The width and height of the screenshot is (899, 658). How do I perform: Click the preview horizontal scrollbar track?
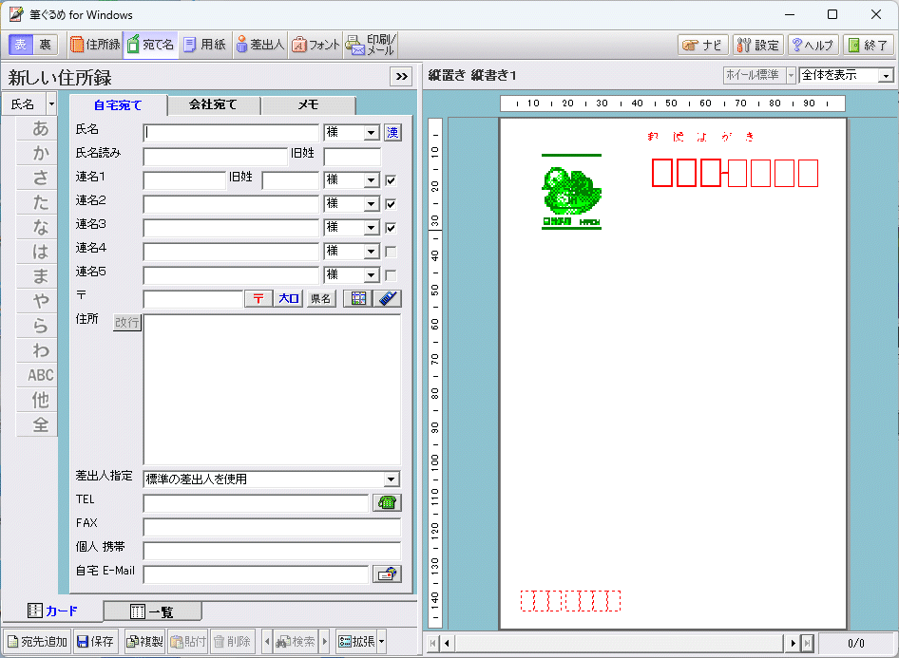point(620,643)
